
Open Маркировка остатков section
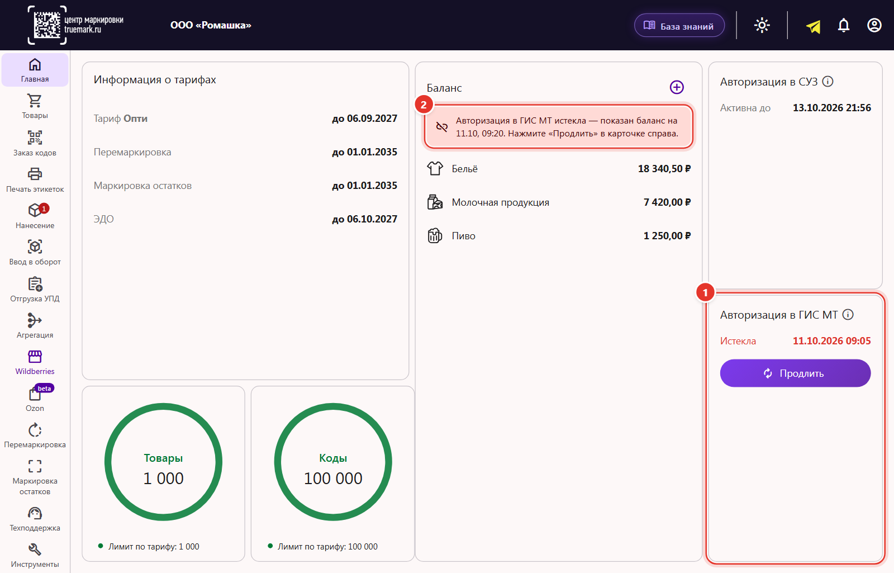pos(35,477)
